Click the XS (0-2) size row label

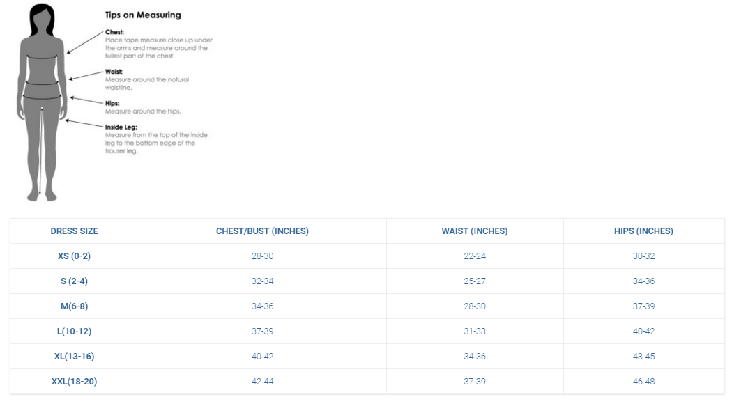(x=74, y=256)
